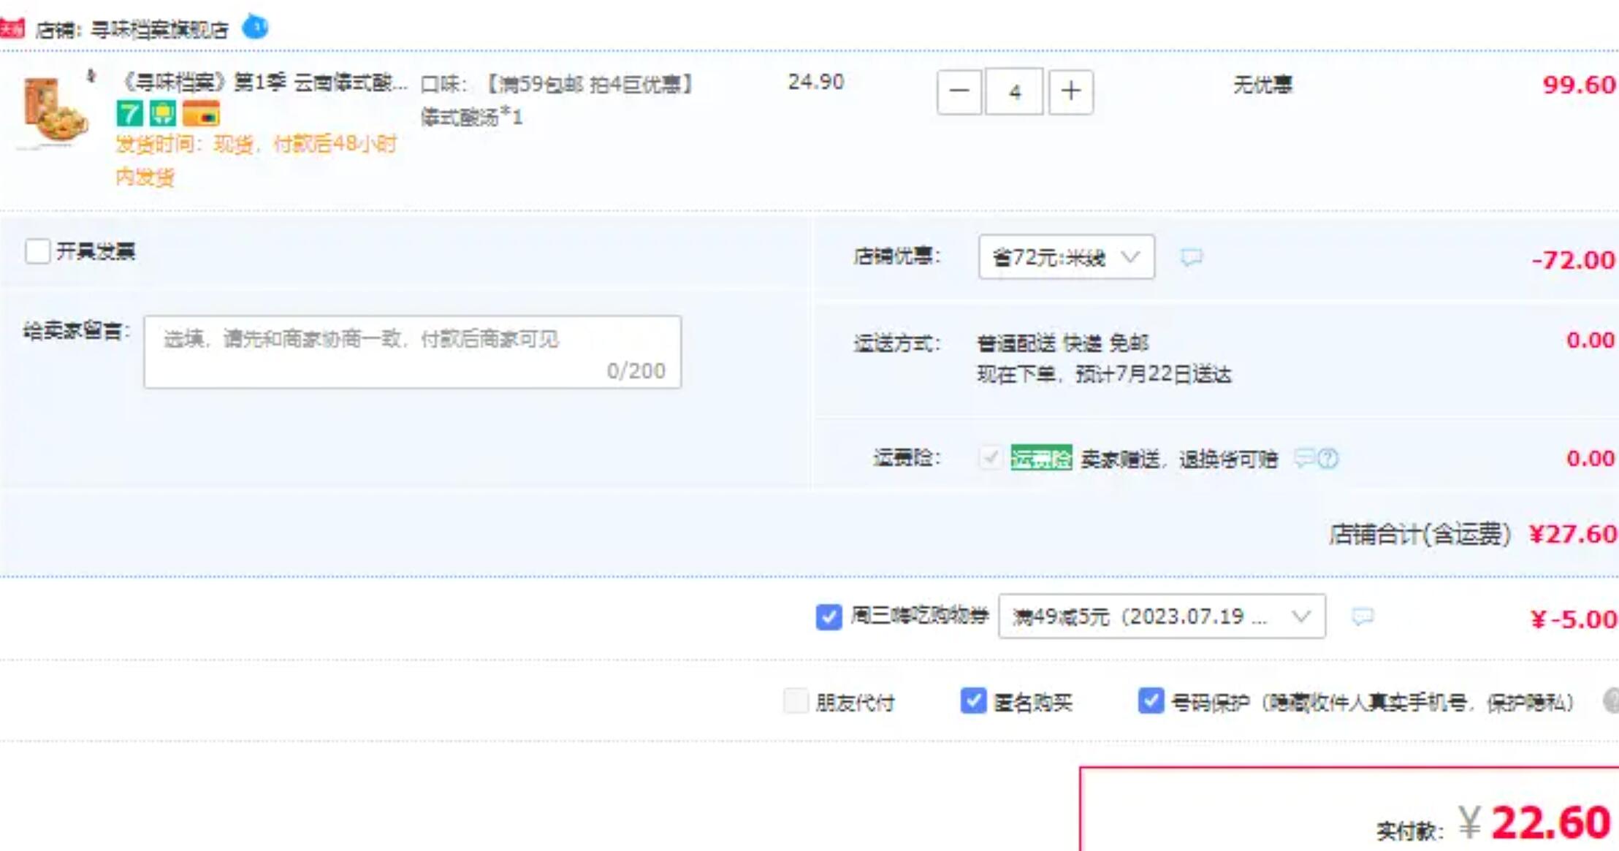Click the 普通配送 快递 免邮 shipping text
Screen dimensions: 1619x851
pyautogui.click(x=1063, y=343)
